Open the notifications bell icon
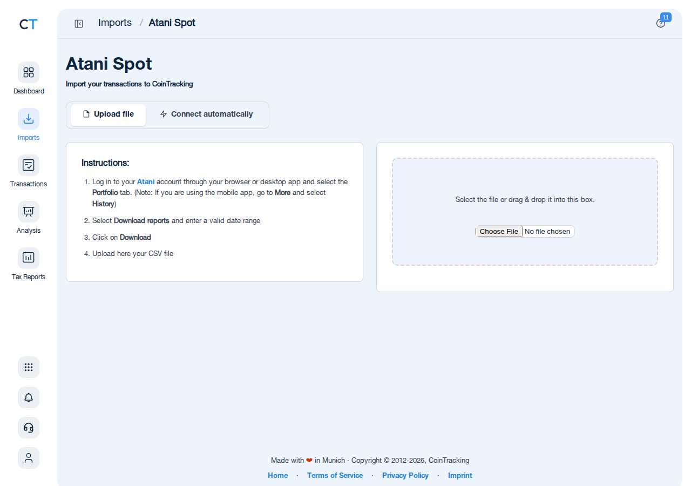Screen dimensions: 691x486 (x=29, y=397)
